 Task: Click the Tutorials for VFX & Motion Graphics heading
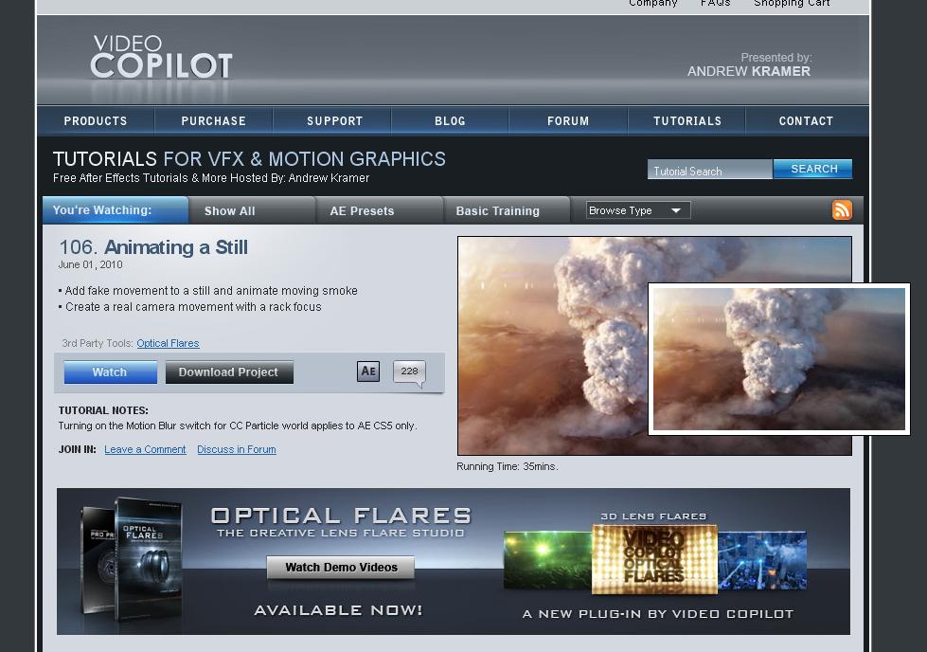(x=249, y=158)
